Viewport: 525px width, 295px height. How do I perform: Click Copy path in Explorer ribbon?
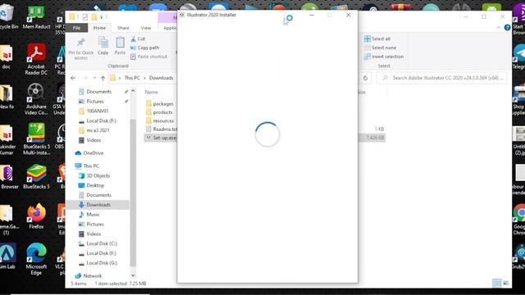pyautogui.click(x=144, y=48)
